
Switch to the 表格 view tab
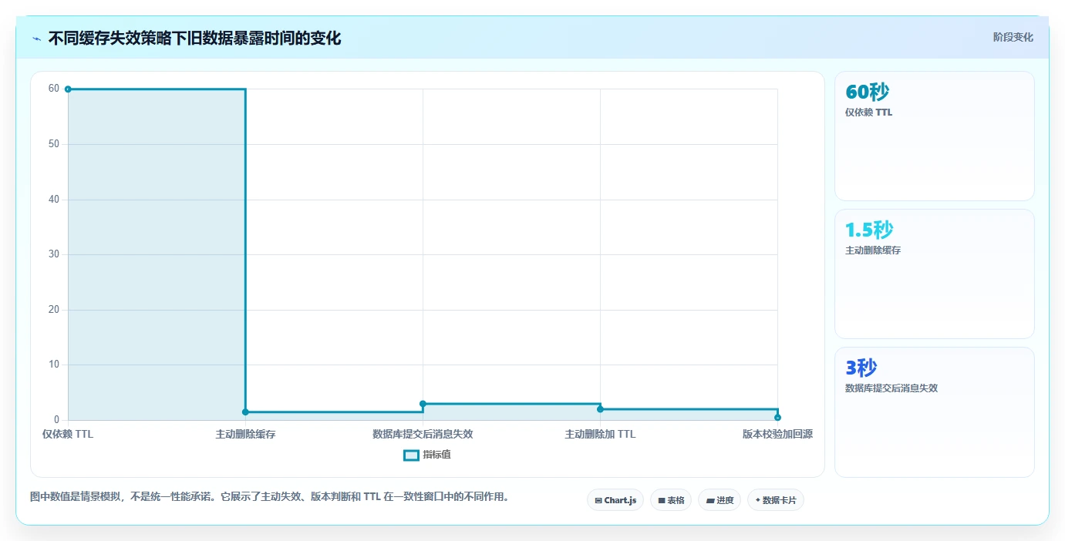(x=671, y=500)
